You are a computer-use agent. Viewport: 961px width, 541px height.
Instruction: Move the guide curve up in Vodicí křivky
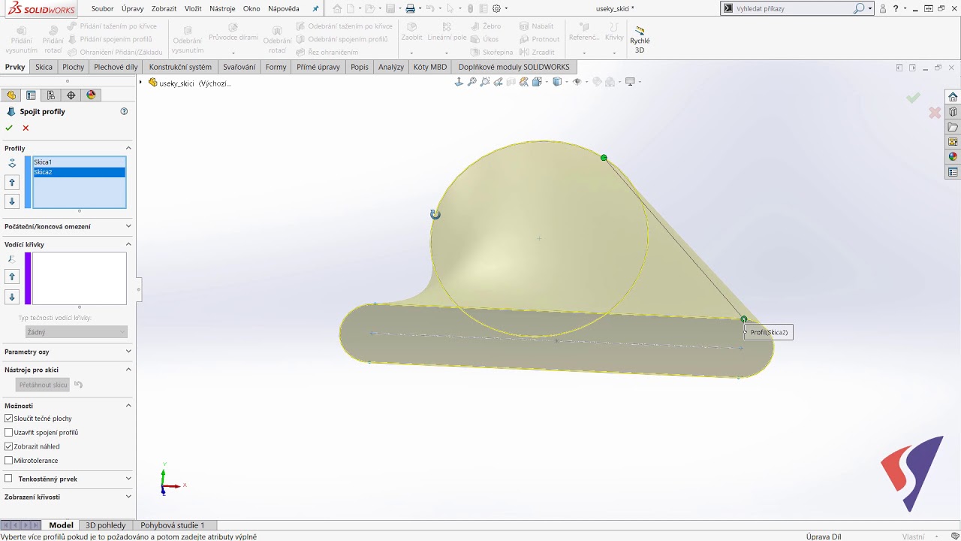12,277
